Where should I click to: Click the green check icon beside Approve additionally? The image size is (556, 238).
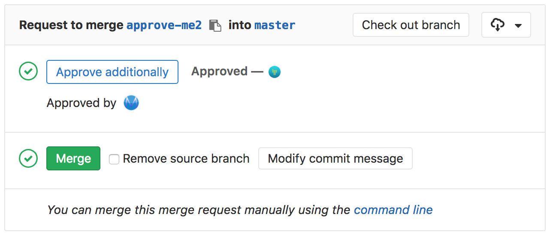(x=28, y=71)
